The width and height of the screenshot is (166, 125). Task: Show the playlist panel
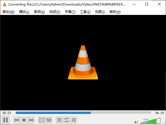(x=59, y=120)
